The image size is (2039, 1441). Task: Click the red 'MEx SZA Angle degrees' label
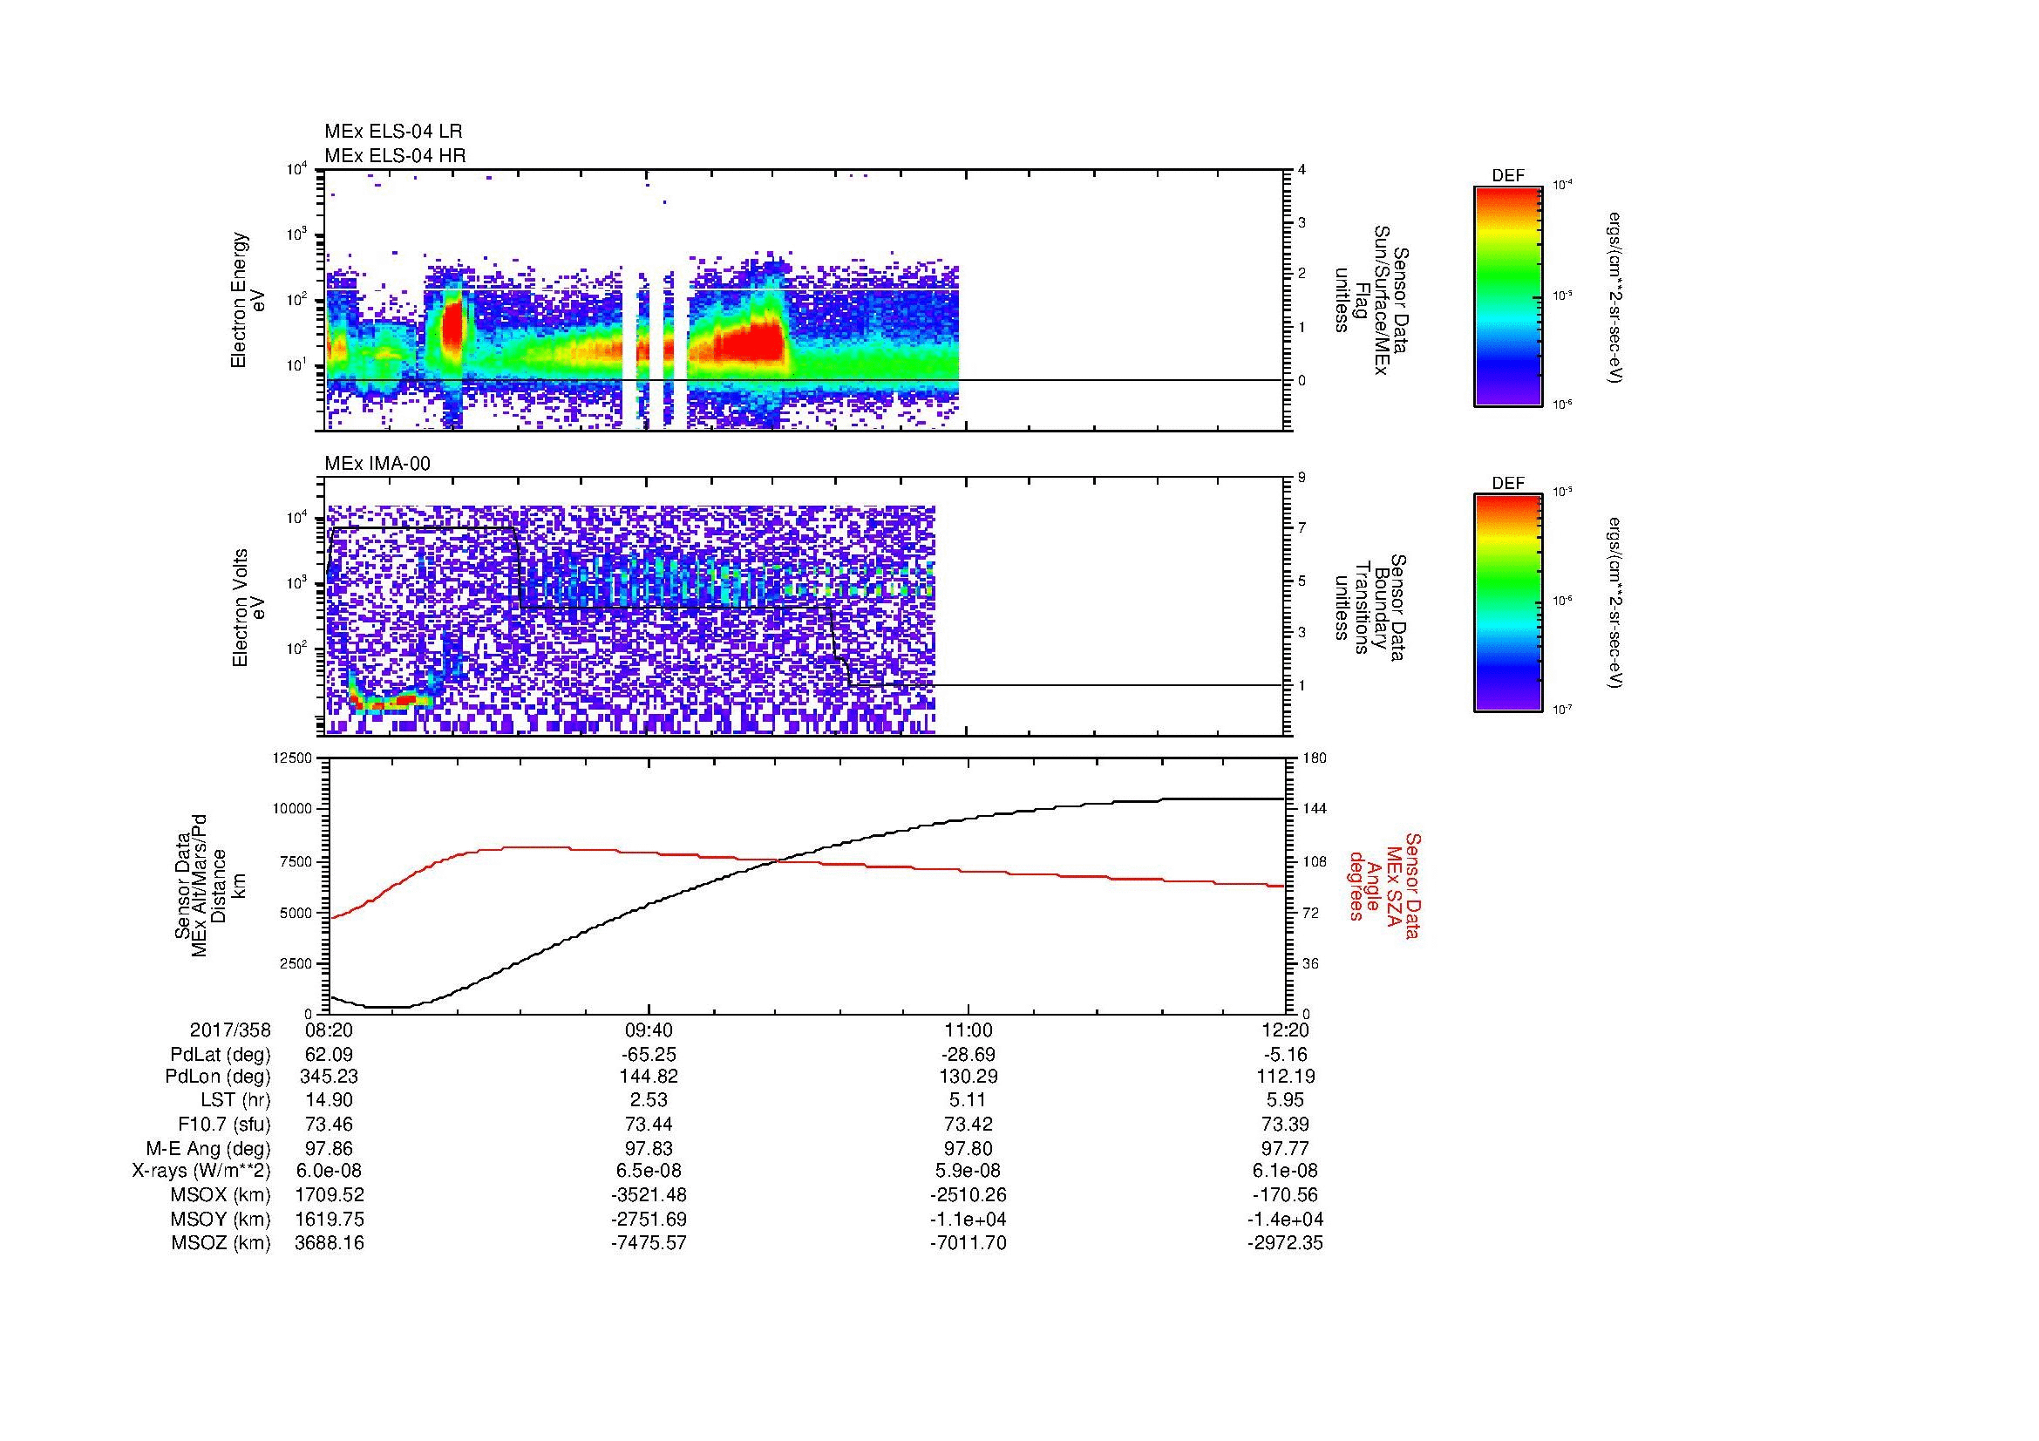[1384, 886]
